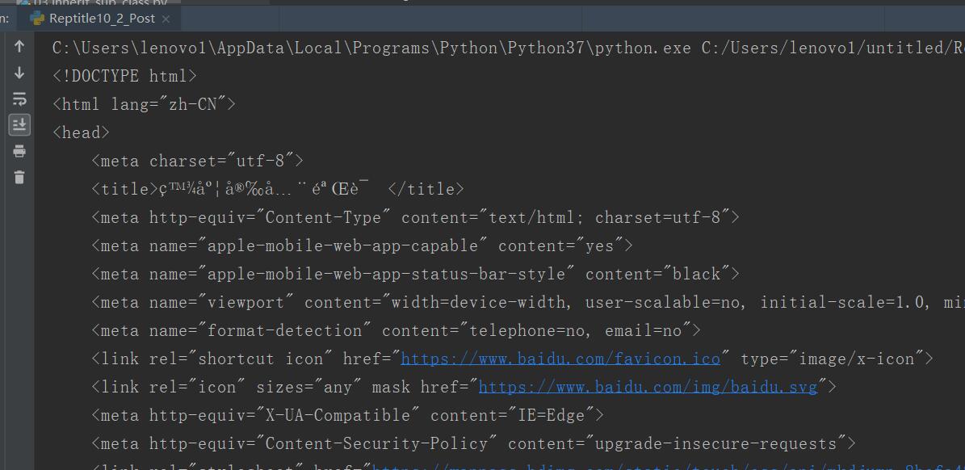
Task: Toggle Soft-Wrap for console output
Action: tap(19, 99)
